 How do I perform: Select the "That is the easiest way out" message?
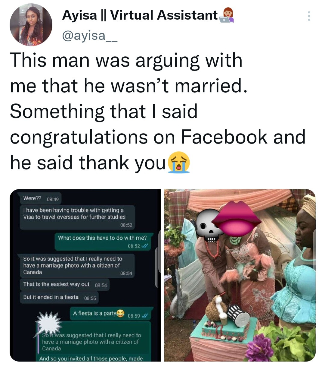point(56,284)
